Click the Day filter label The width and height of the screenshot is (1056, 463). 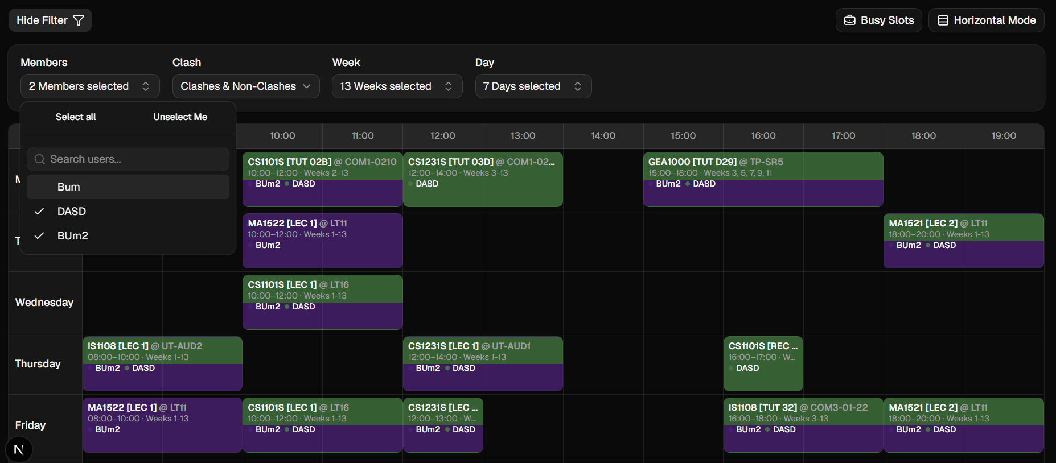(484, 63)
